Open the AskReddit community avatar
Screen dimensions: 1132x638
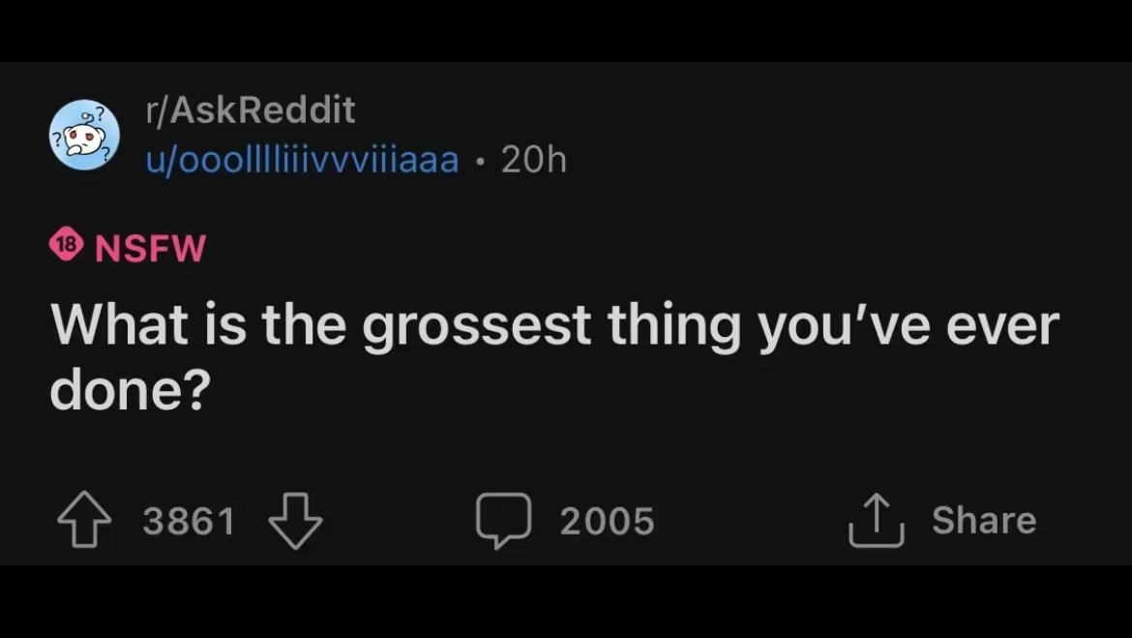coord(84,136)
